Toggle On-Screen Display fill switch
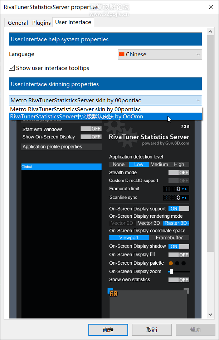Screen dimensions: 219x340 [179, 255]
